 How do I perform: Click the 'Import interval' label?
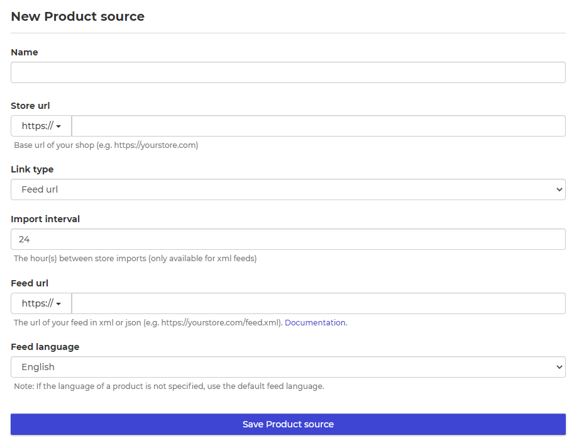pyautogui.click(x=45, y=219)
